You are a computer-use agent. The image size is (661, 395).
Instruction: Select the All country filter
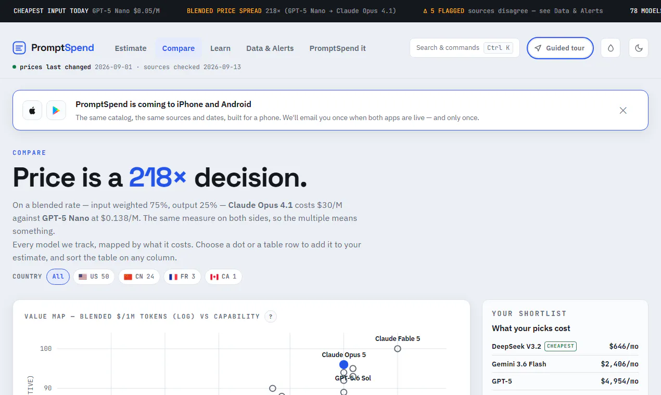coord(58,276)
